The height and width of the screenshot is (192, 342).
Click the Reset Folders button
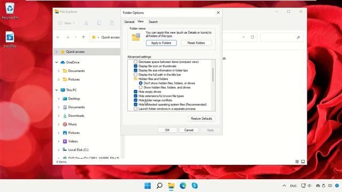[196, 43]
